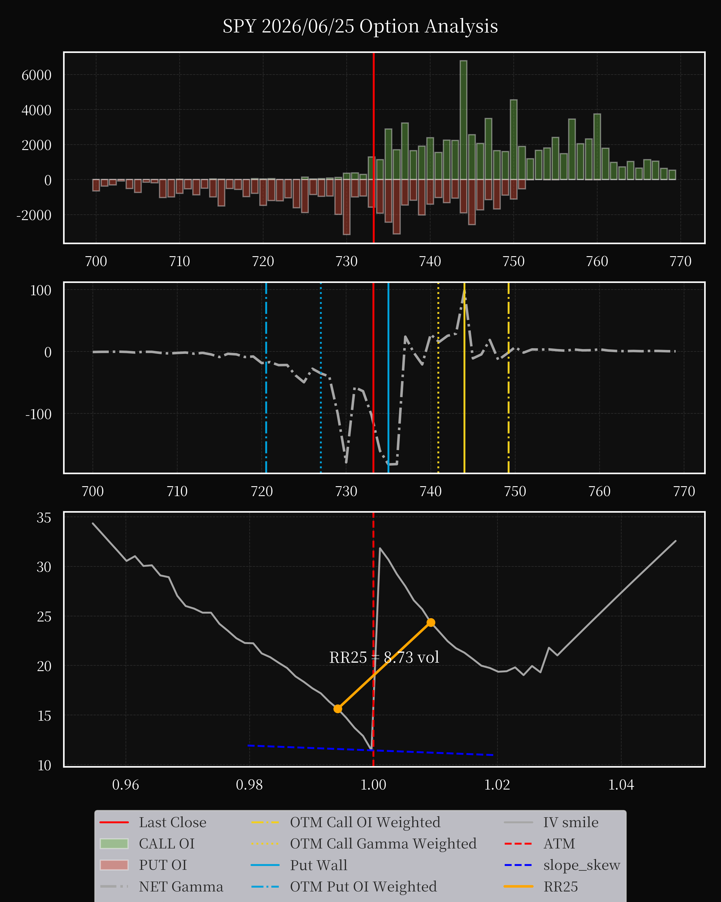721x902 pixels.
Task: Click the 720 x-axis label in gamma chart
Action: [262, 491]
